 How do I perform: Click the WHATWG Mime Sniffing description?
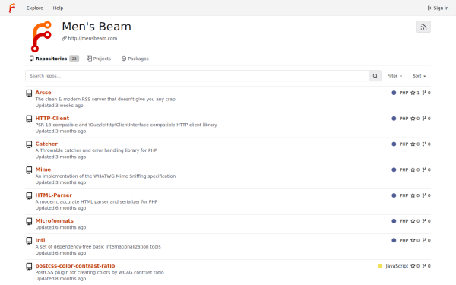coord(106,176)
